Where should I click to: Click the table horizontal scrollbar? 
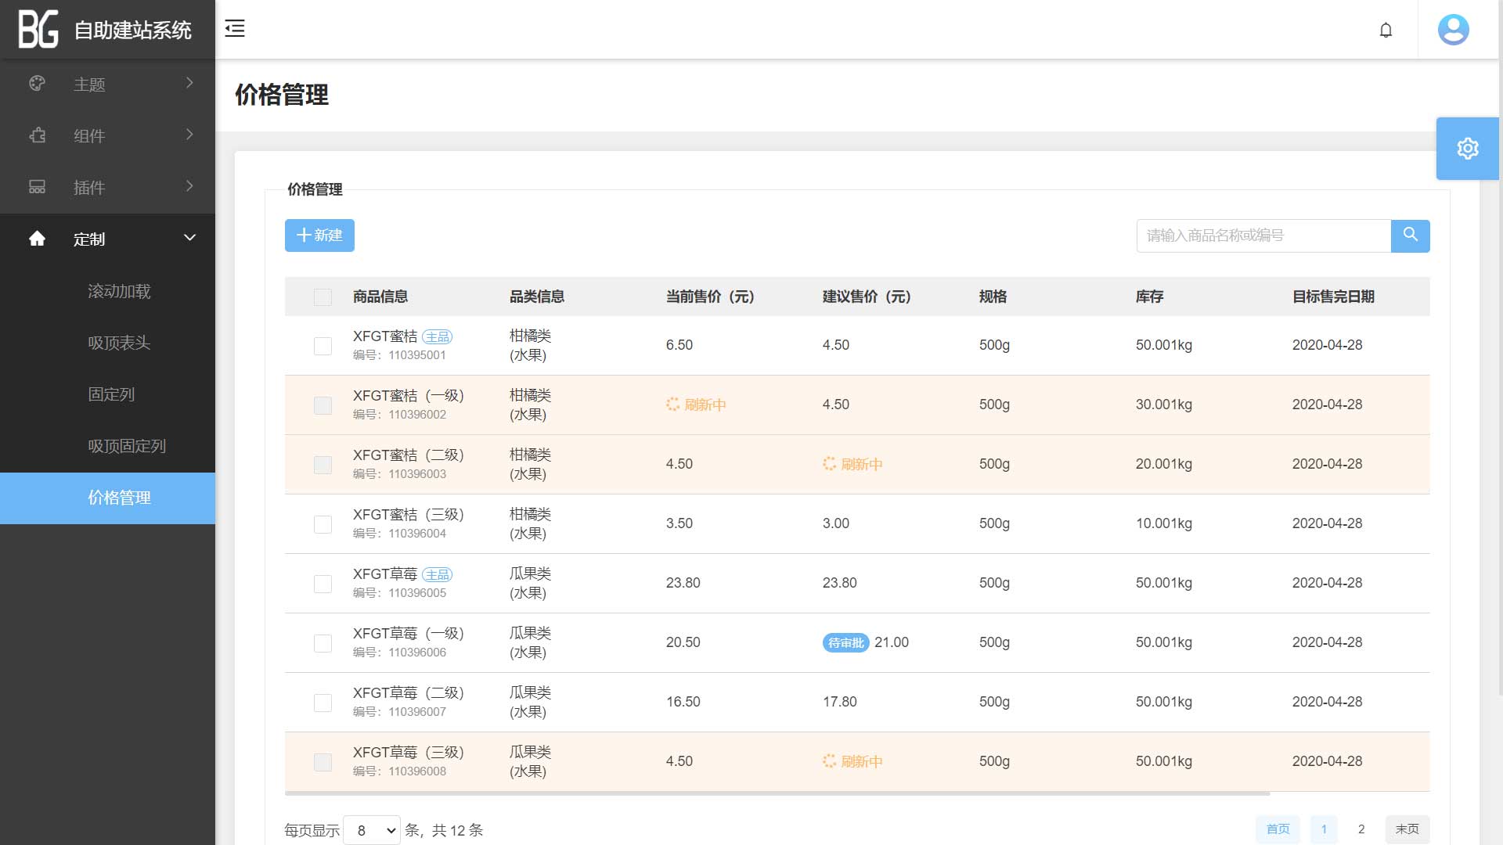(777, 793)
